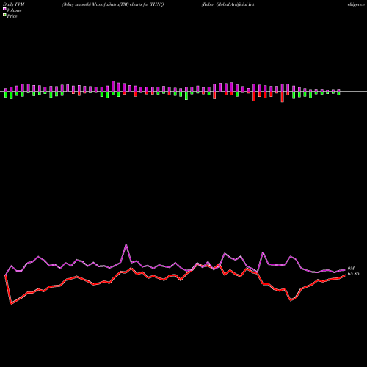Select the 'Volume' legend label
The width and height of the screenshot is (367, 367).
14,10
